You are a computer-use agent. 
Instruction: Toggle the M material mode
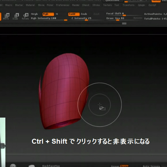click(57, 14)
